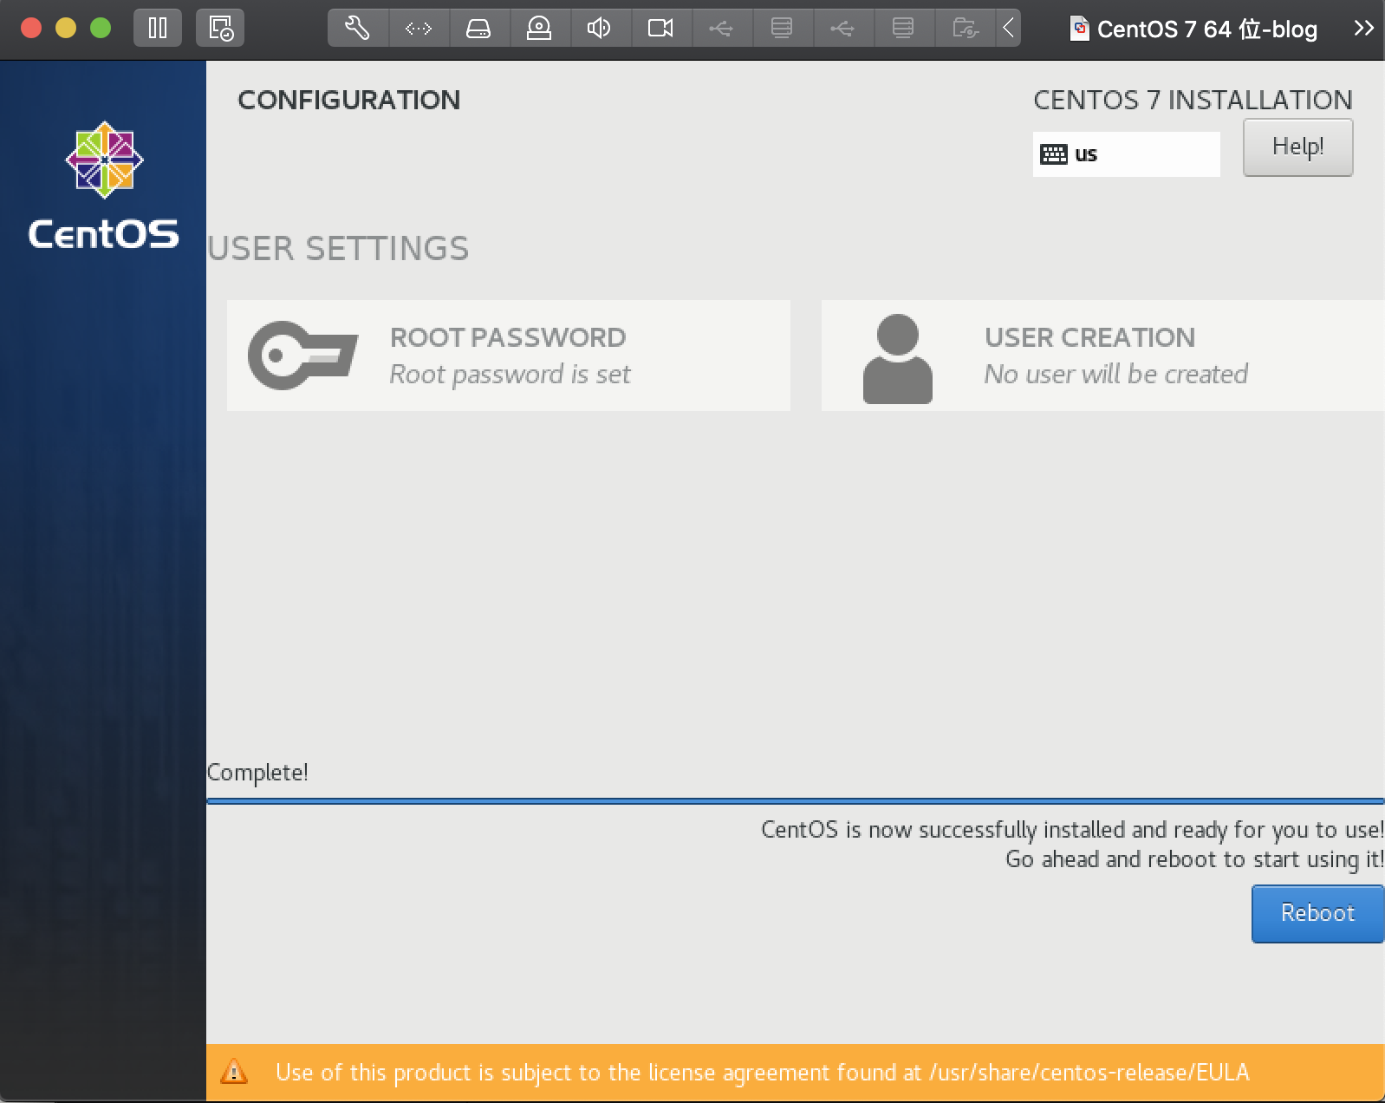Click 'No user will be created' text
1385x1103 pixels.
pos(1116,375)
